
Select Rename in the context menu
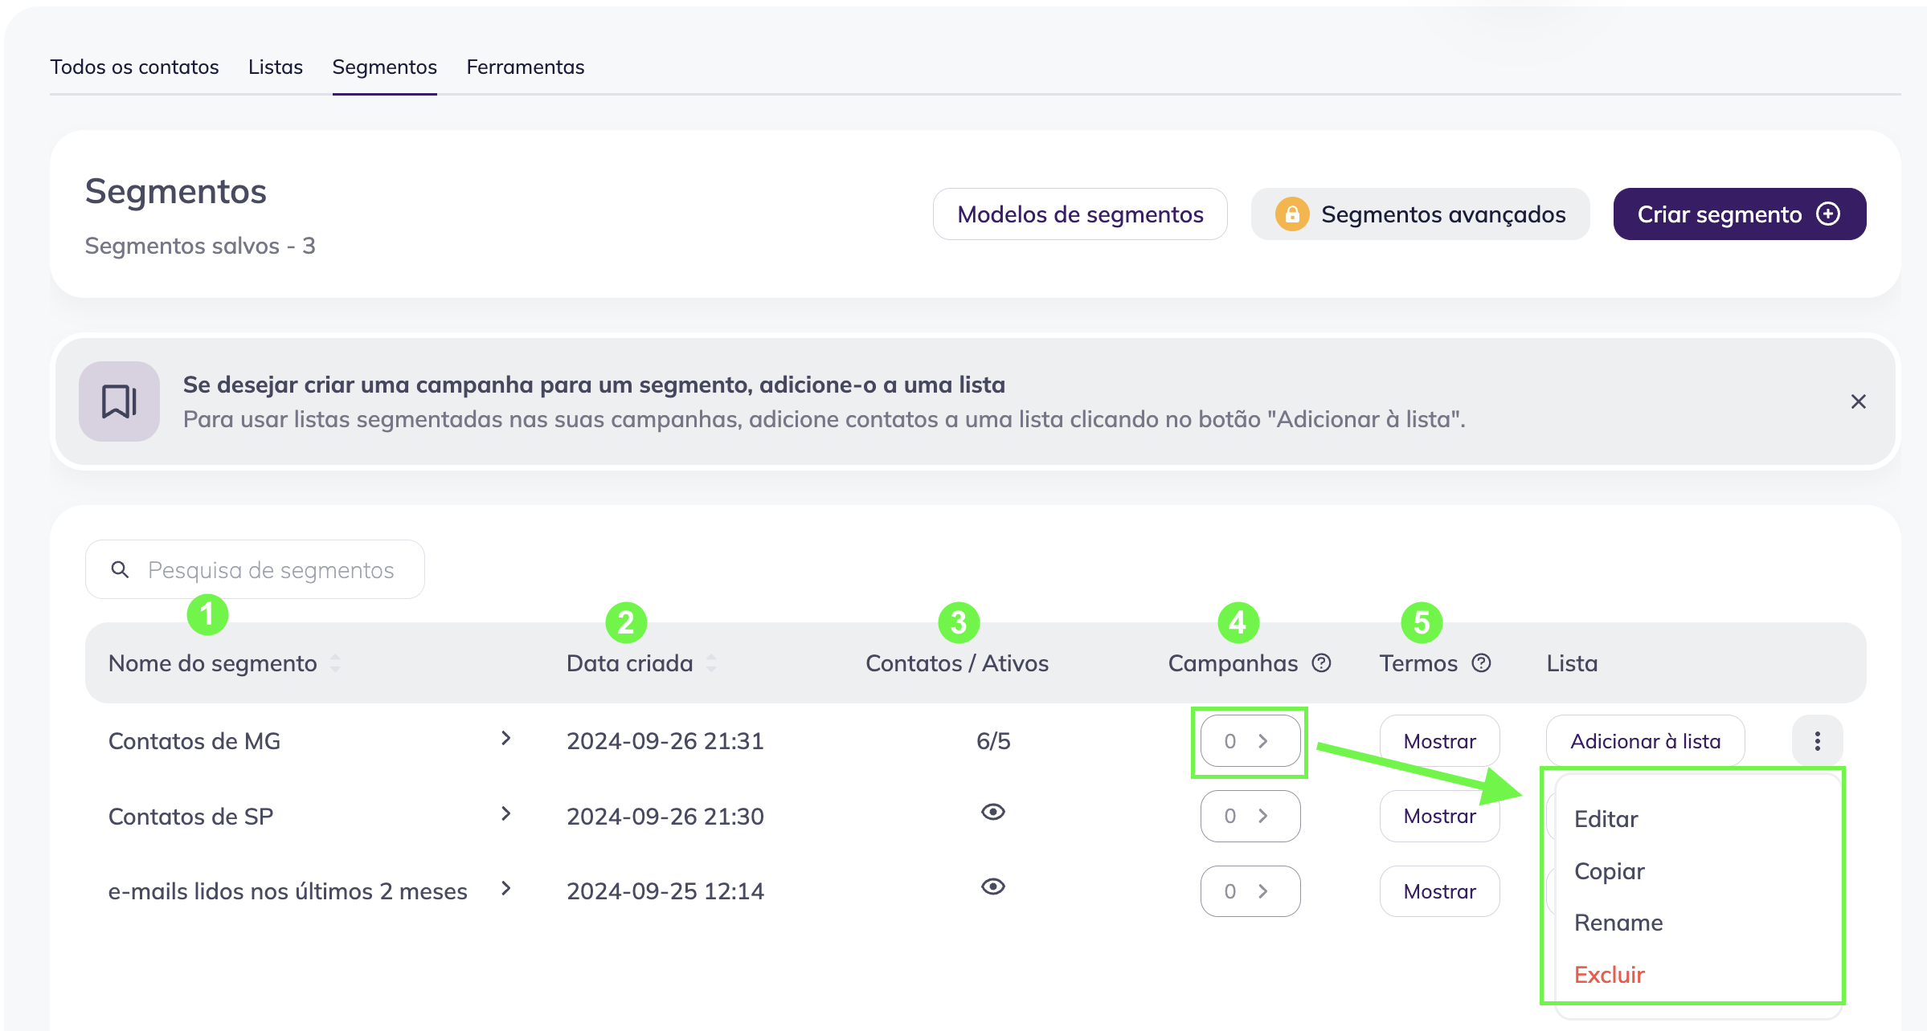coord(1618,923)
